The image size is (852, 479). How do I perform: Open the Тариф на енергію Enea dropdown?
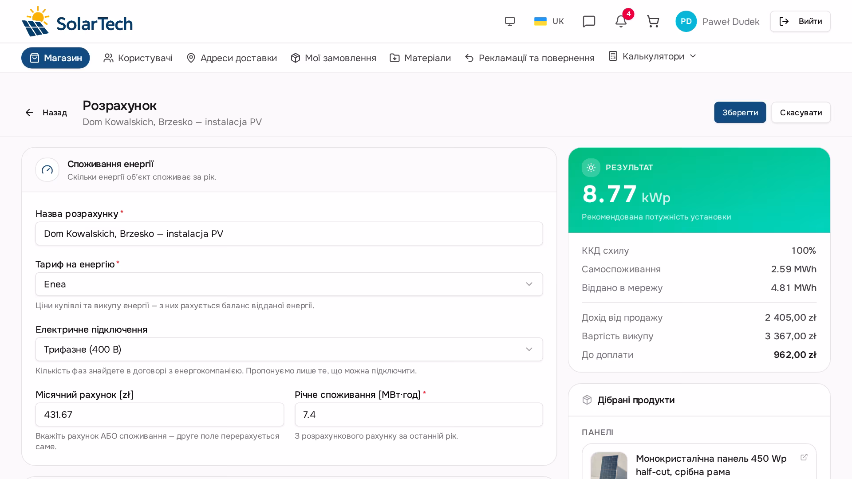tap(289, 284)
